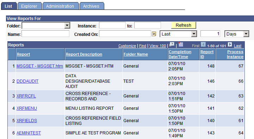
Task: Sort by Report Description header
Action: click(84, 54)
